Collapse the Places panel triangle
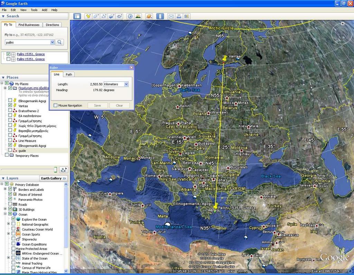Viewport: 354px width, 275px height. (x=3, y=78)
